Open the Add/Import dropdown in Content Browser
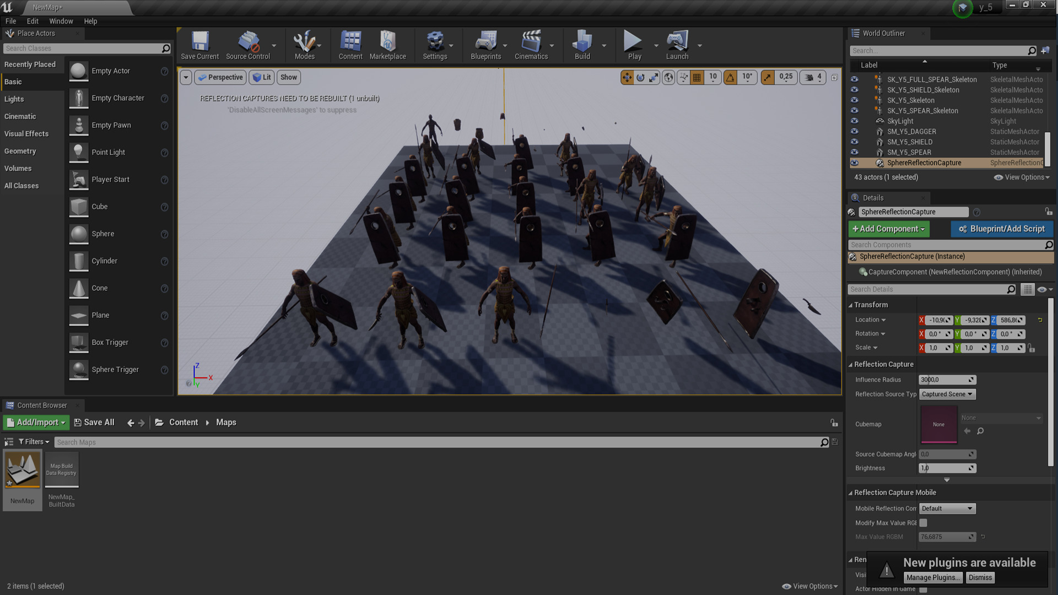 tap(36, 423)
